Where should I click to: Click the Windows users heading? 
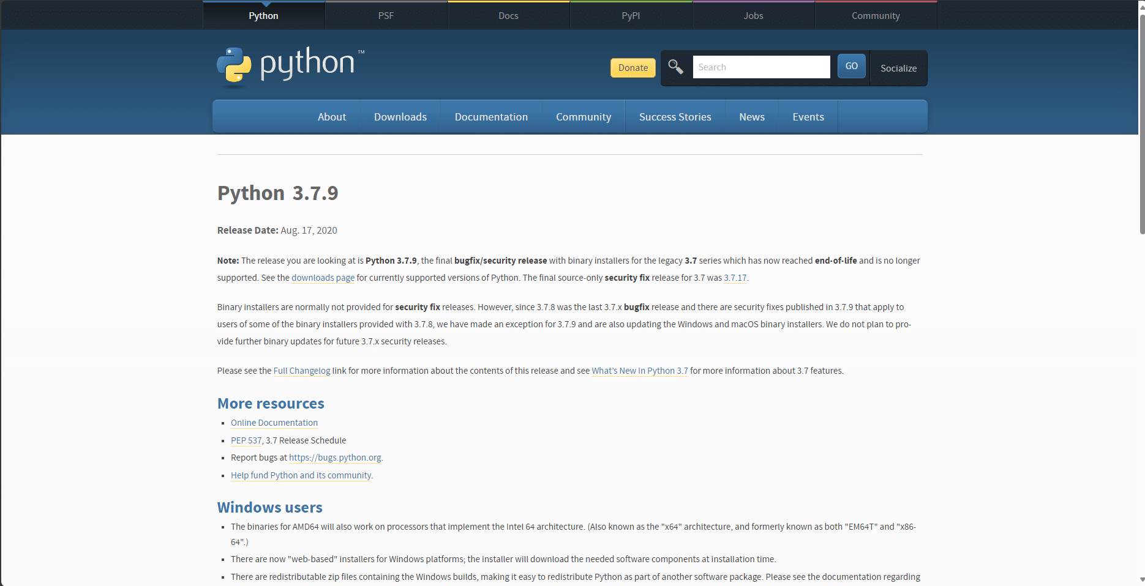click(270, 508)
